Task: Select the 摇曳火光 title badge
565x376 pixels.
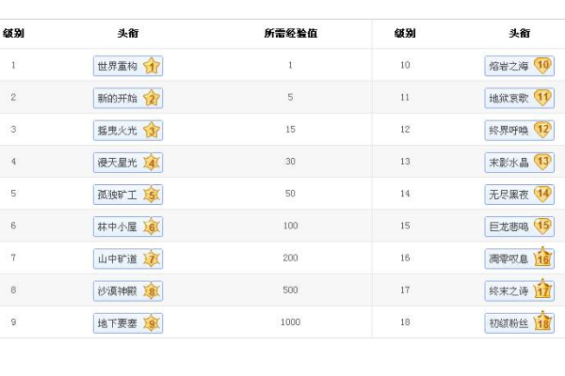Action: click(x=118, y=131)
